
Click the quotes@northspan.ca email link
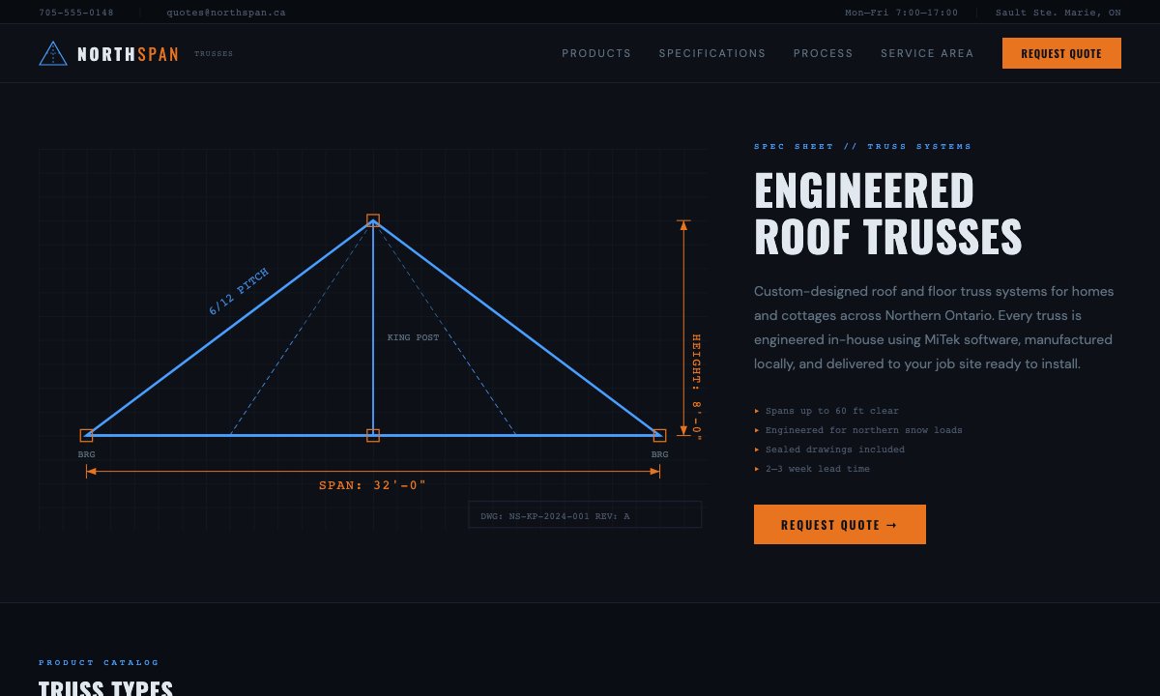click(x=224, y=12)
